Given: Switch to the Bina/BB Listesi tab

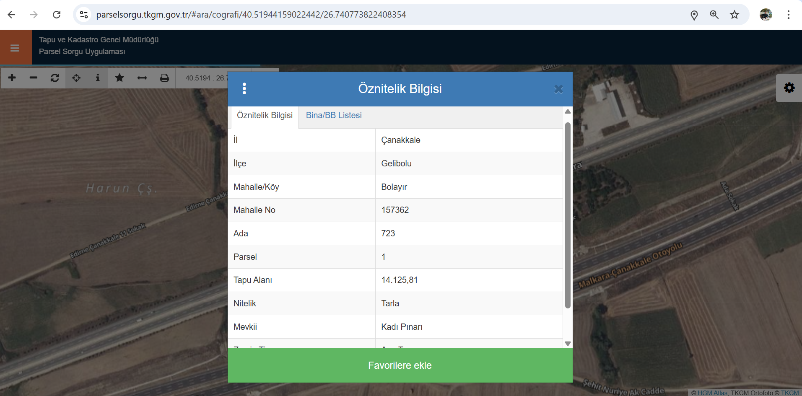Looking at the screenshot, I should pos(334,116).
